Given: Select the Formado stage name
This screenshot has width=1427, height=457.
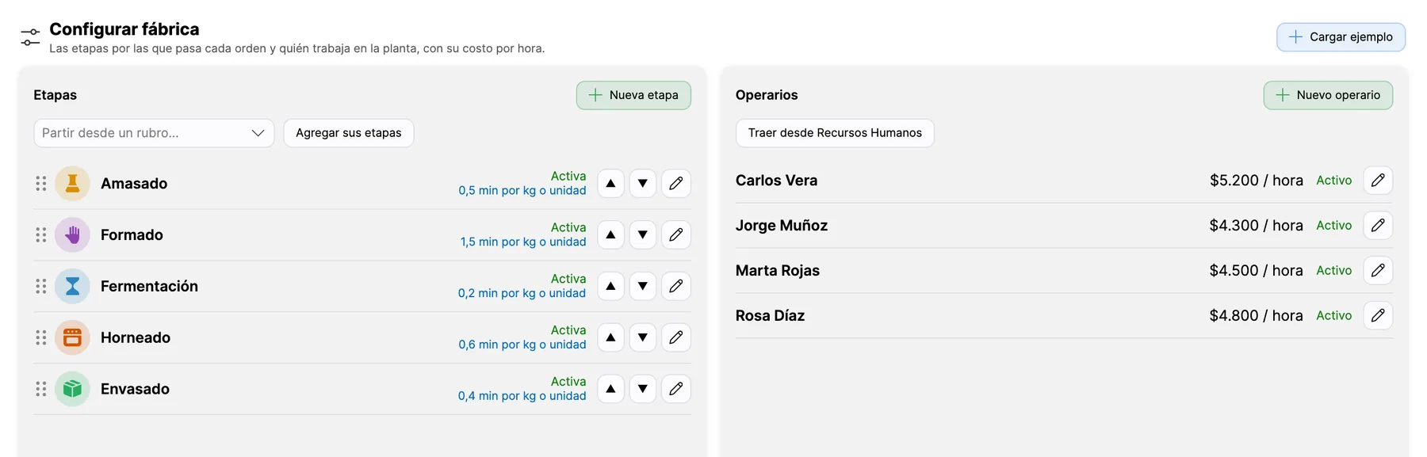Looking at the screenshot, I should click(132, 235).
